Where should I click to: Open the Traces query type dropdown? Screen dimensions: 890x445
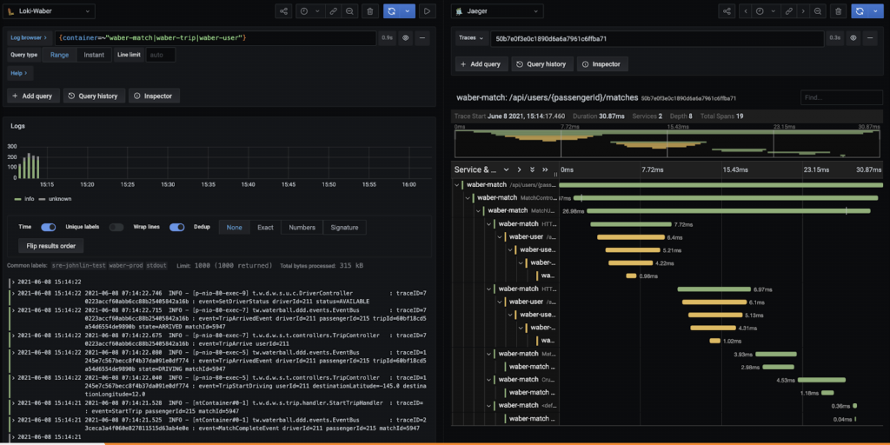(472, 38)
